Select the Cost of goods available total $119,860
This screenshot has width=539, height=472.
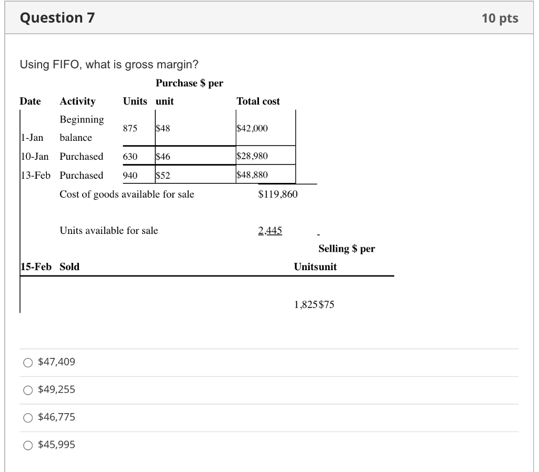point(277,194)
